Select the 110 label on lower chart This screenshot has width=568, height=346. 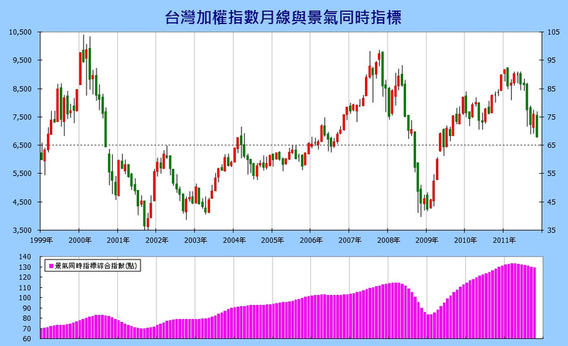click(25, 288)
